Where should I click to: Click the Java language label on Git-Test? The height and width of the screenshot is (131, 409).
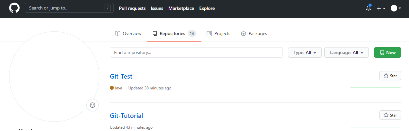pos(116,88)
